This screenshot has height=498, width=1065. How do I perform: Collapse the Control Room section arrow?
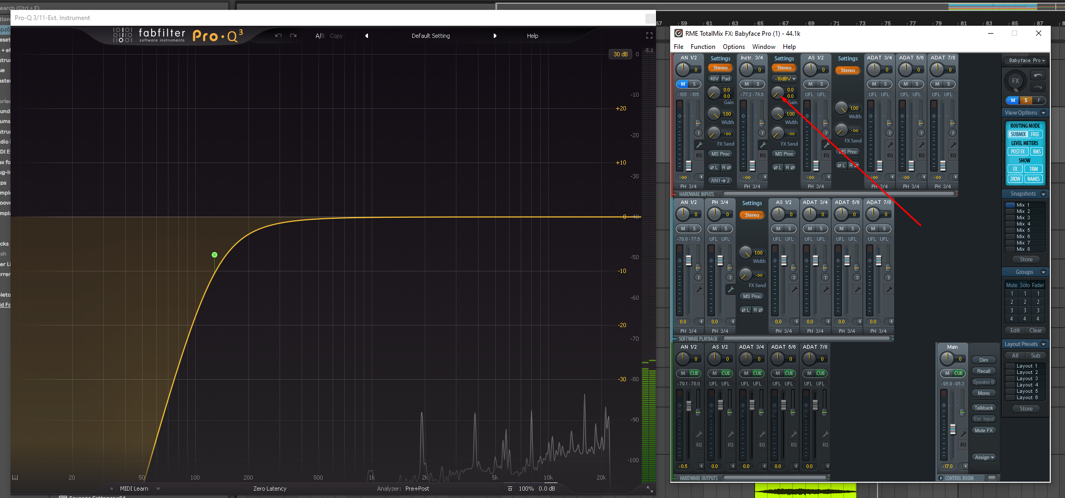point(941,478)
